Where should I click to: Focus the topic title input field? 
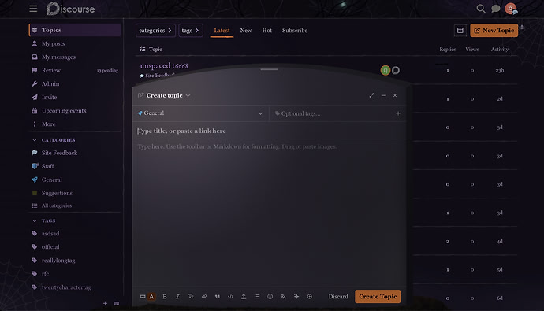(x=269, y=131)
